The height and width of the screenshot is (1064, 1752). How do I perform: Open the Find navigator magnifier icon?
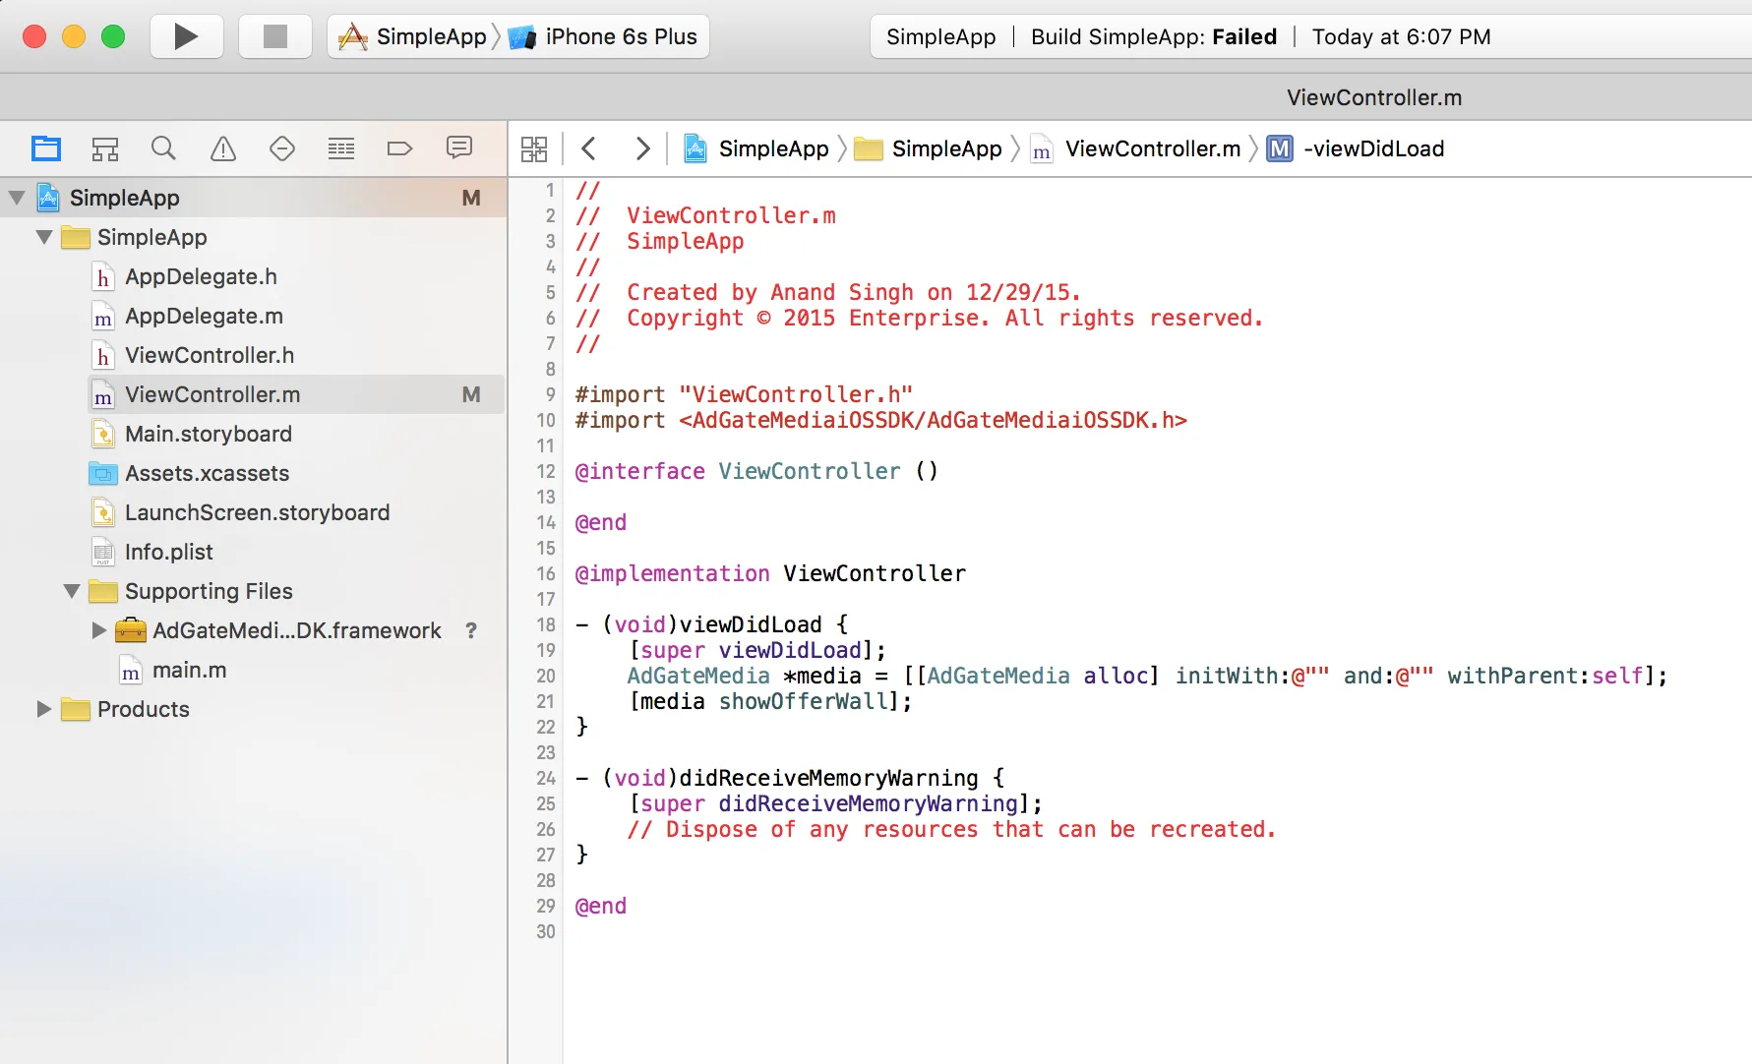click(x=163, y=148)
